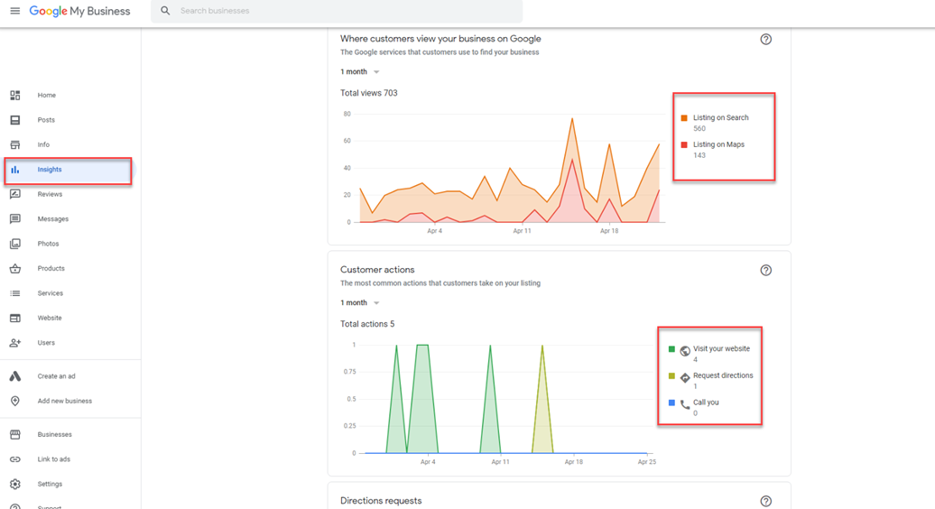Click Request directions legend label

point(723,375)
